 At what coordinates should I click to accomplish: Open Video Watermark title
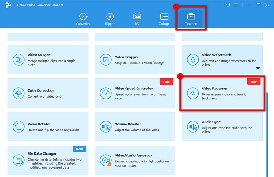coord(216,55)
